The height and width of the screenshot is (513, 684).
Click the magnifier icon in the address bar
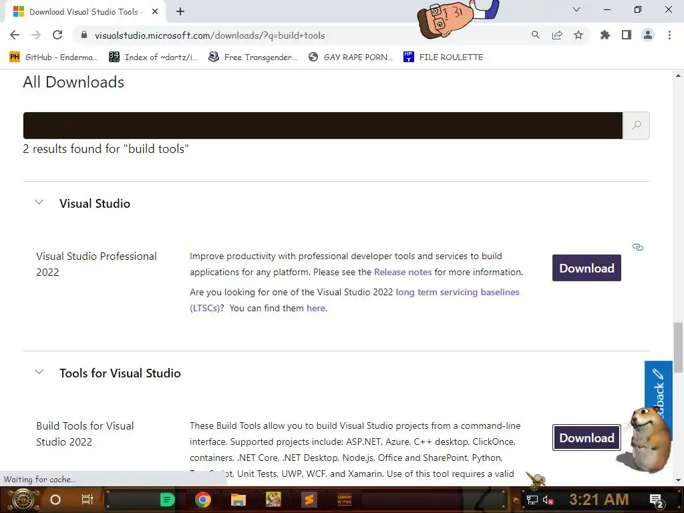[x=535, y=35]
